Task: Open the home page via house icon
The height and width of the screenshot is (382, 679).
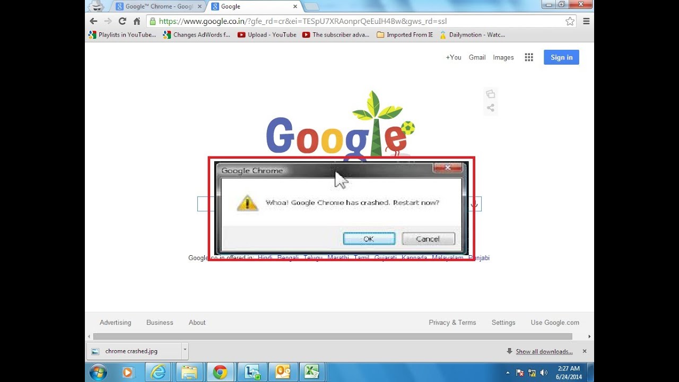Action: [137, 21]
